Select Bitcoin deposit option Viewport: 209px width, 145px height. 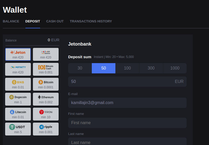[46, 84]
